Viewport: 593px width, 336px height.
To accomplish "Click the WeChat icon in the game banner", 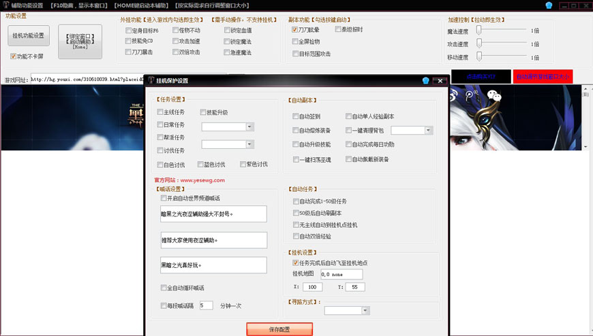I will point(495,97).
